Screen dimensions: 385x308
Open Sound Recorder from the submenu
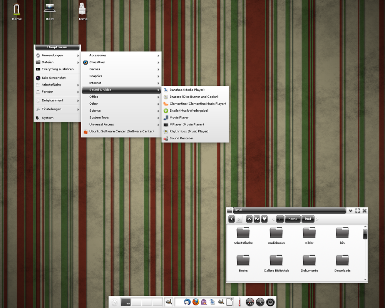[x=195, y=138]
